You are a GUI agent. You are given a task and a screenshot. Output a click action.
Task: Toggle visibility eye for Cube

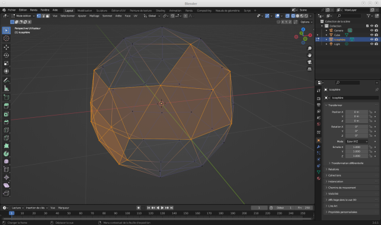(x=372, y=35)
